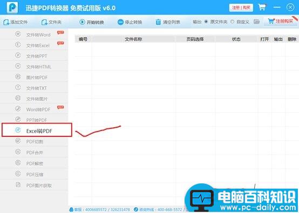Open PDF压缩 compression option
Screen dimensions: 299x213
(34, 174)
